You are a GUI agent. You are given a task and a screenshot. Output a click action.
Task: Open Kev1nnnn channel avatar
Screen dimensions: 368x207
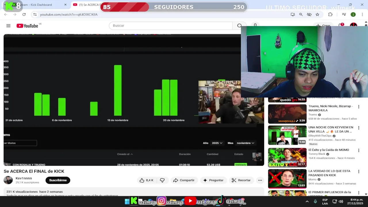(x=8, y=180)
